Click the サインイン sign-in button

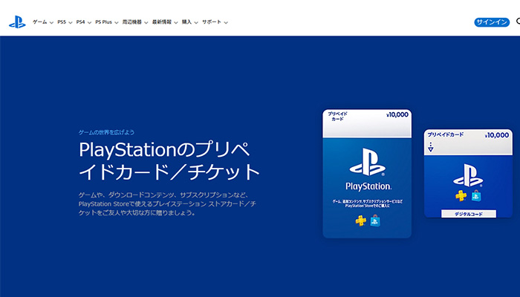[492, 22]
